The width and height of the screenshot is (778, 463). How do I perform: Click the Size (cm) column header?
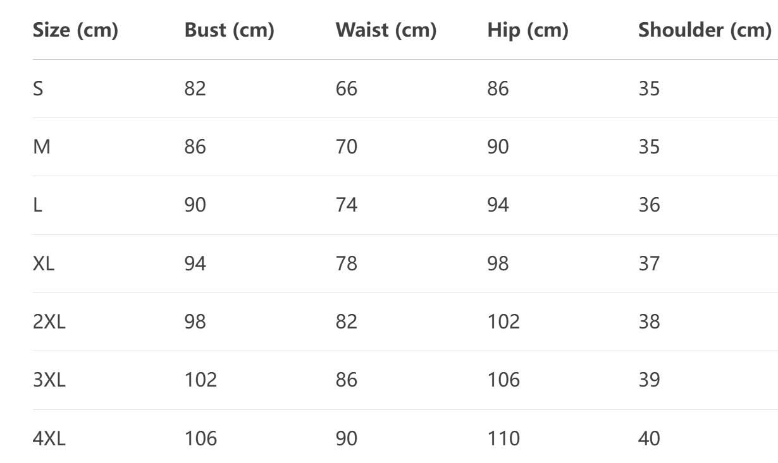point(75,30)
